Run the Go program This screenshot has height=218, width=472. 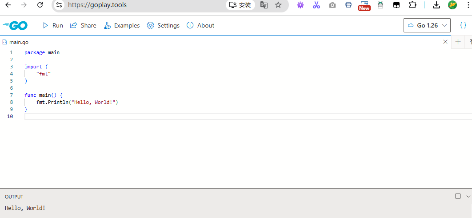pyautogui.click(x=52, y=26)
